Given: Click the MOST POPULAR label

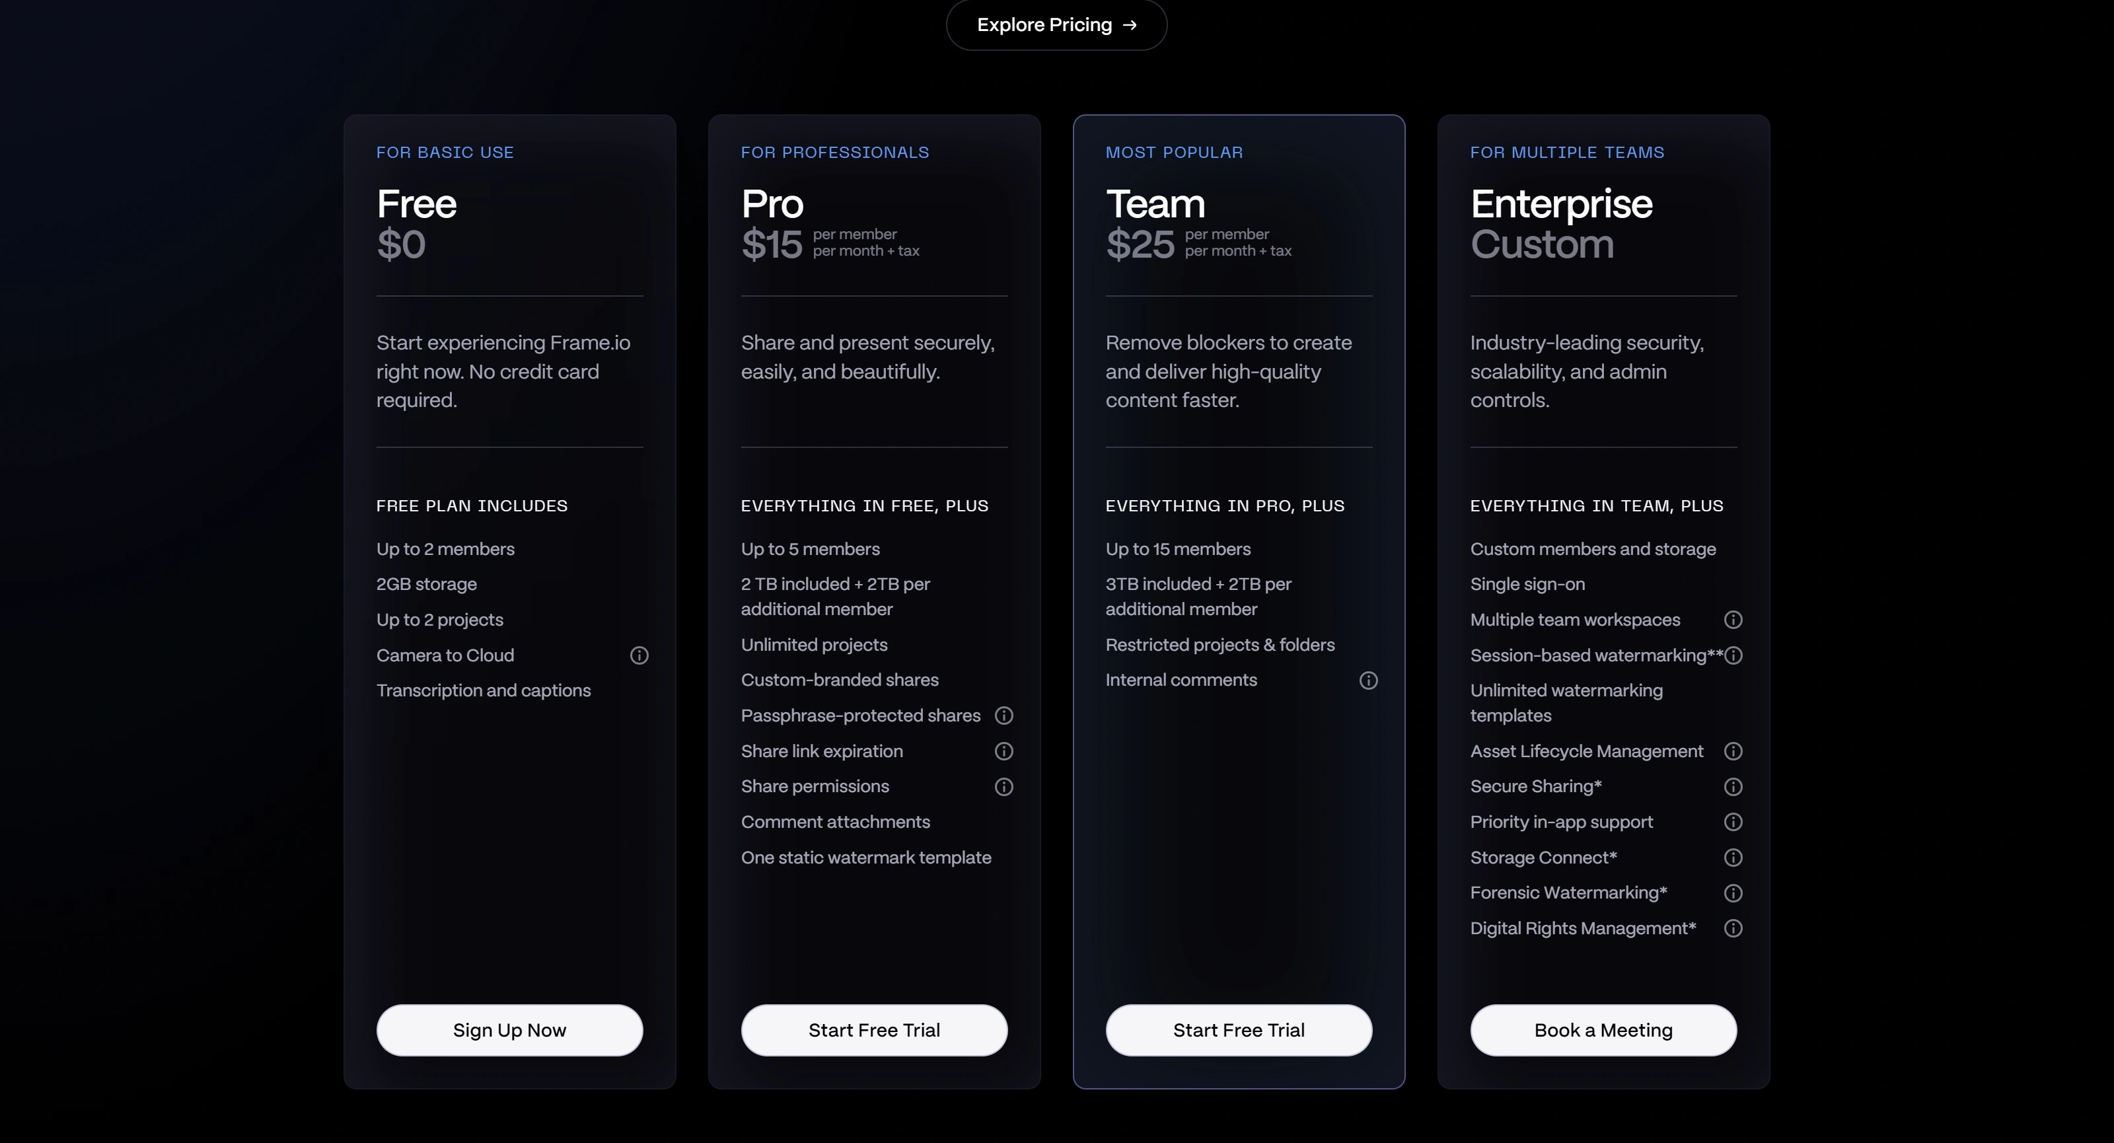Looking at the screenshot, I should [x=1173, y=153].
